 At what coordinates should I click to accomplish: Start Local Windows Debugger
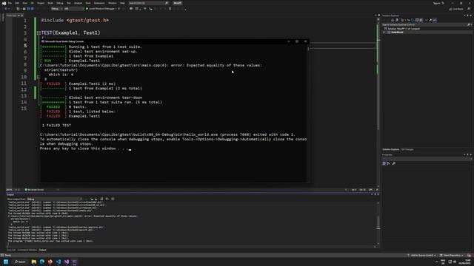tap(101, 9)
